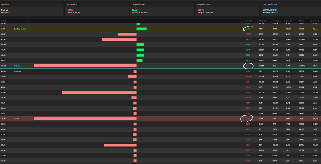Image resolution: width=321 pixels, height=164 pixels.
Task: Select the 647.42 spot price value
Action: click(5, 10)
